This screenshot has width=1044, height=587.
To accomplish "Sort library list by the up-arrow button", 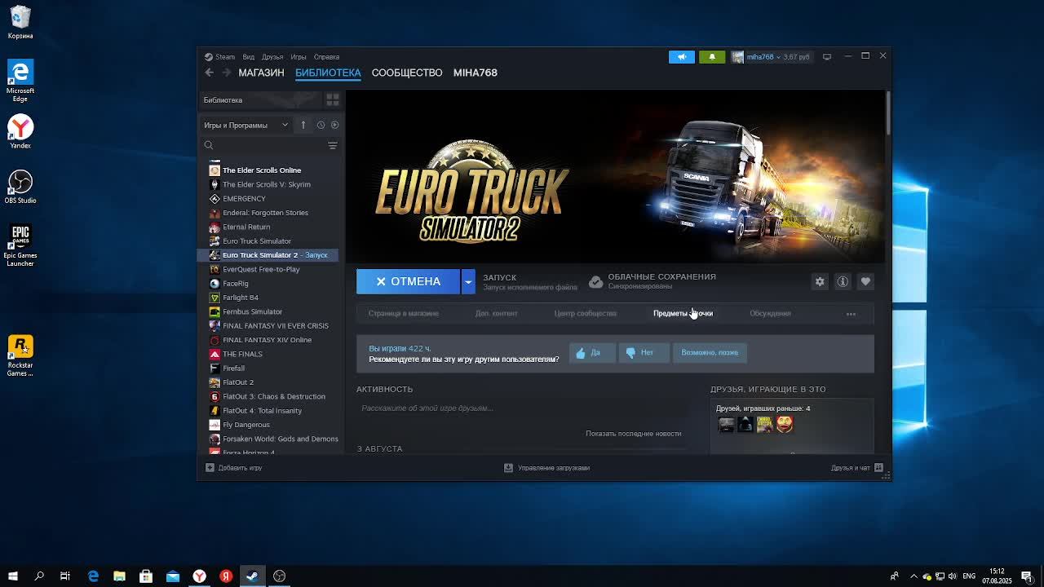I will click(x=303, y=125).
